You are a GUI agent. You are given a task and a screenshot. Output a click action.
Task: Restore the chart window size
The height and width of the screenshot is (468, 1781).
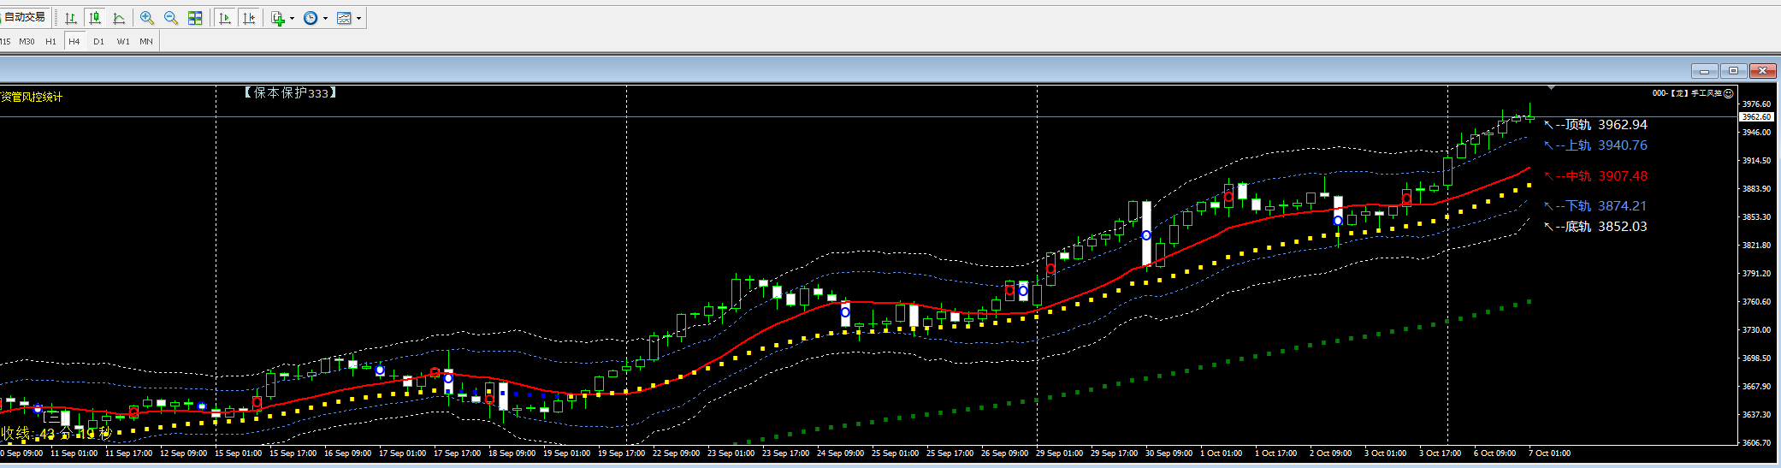point(1733,71)
